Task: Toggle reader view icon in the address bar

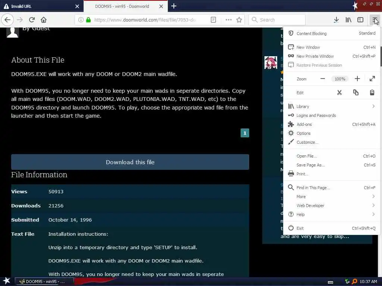Action: 213,20
